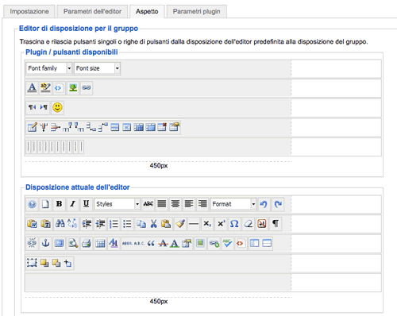The height and width of the screenshot is (316, 397).
Task: Switch to Parametri dell'editor tab
Action: (x=92, y=11)
